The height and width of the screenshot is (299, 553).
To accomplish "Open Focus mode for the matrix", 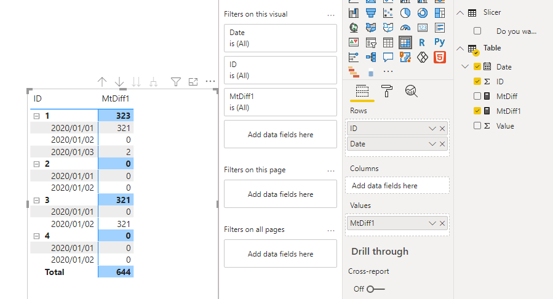I will 193,82.
